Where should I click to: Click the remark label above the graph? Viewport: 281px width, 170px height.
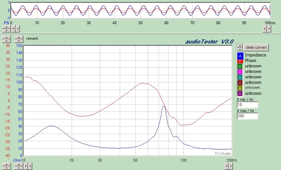[x=32, y=38]
